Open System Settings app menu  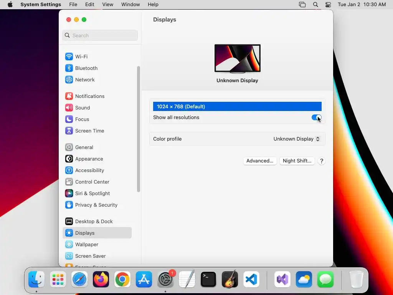[41, 5]
